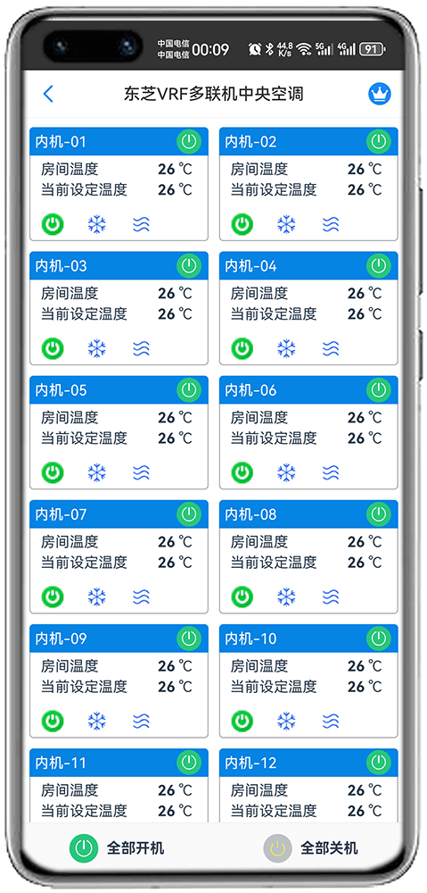Click the snowflake cooling icon in 内机-04
427x893 pixels.
pyautogui.click(x=286, y=348)
